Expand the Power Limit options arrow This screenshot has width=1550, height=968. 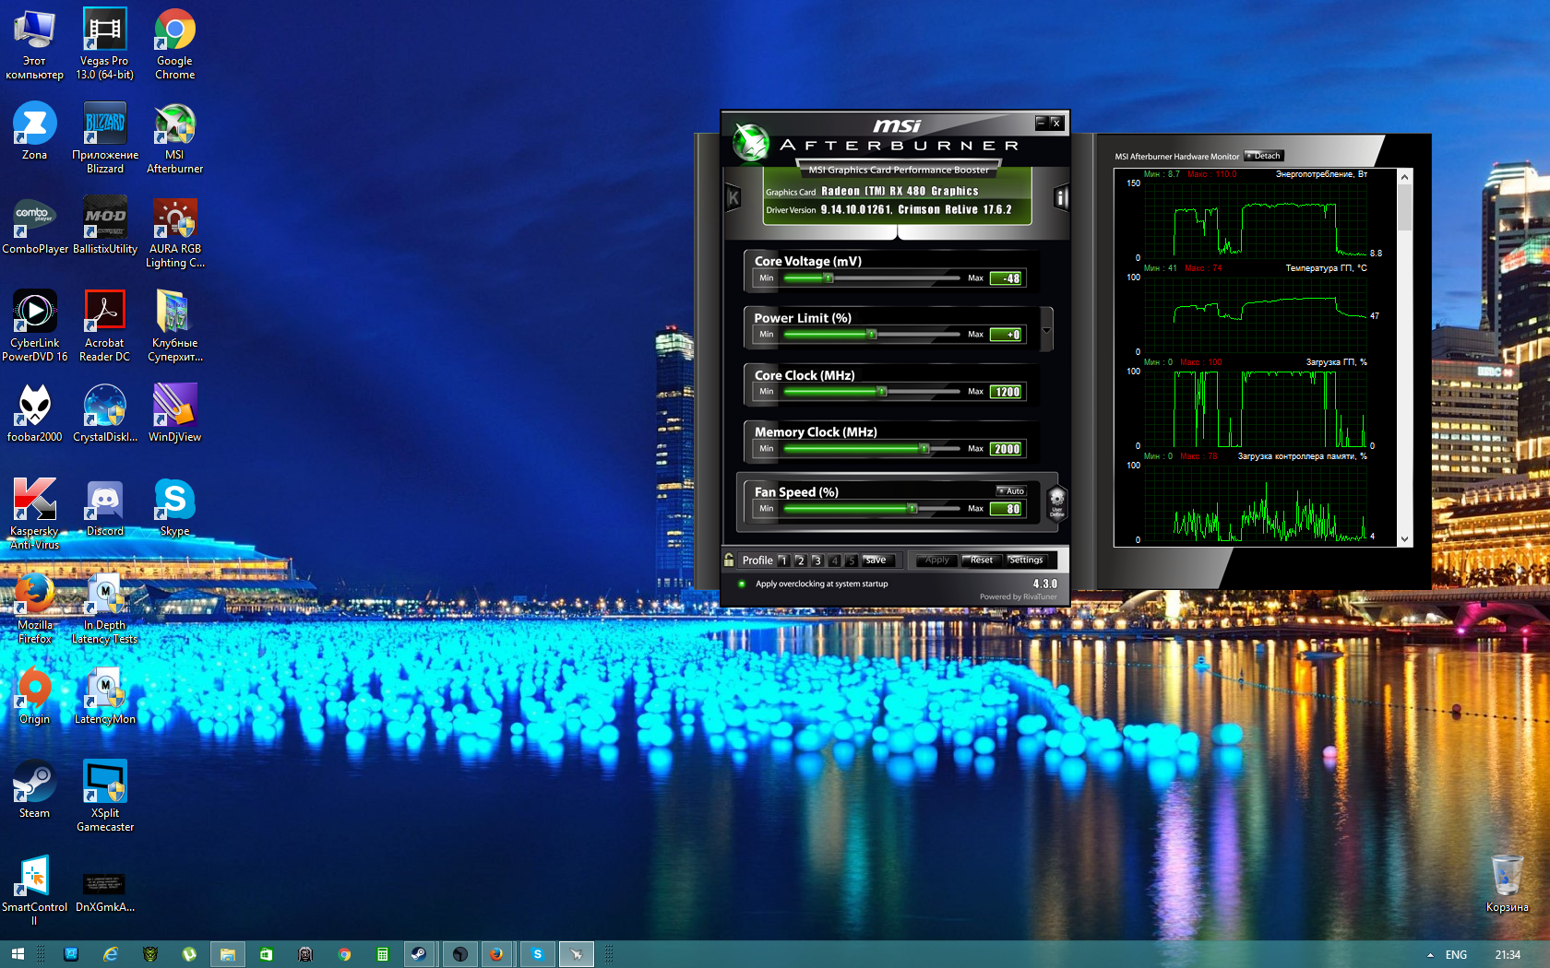pos(1046,329)
